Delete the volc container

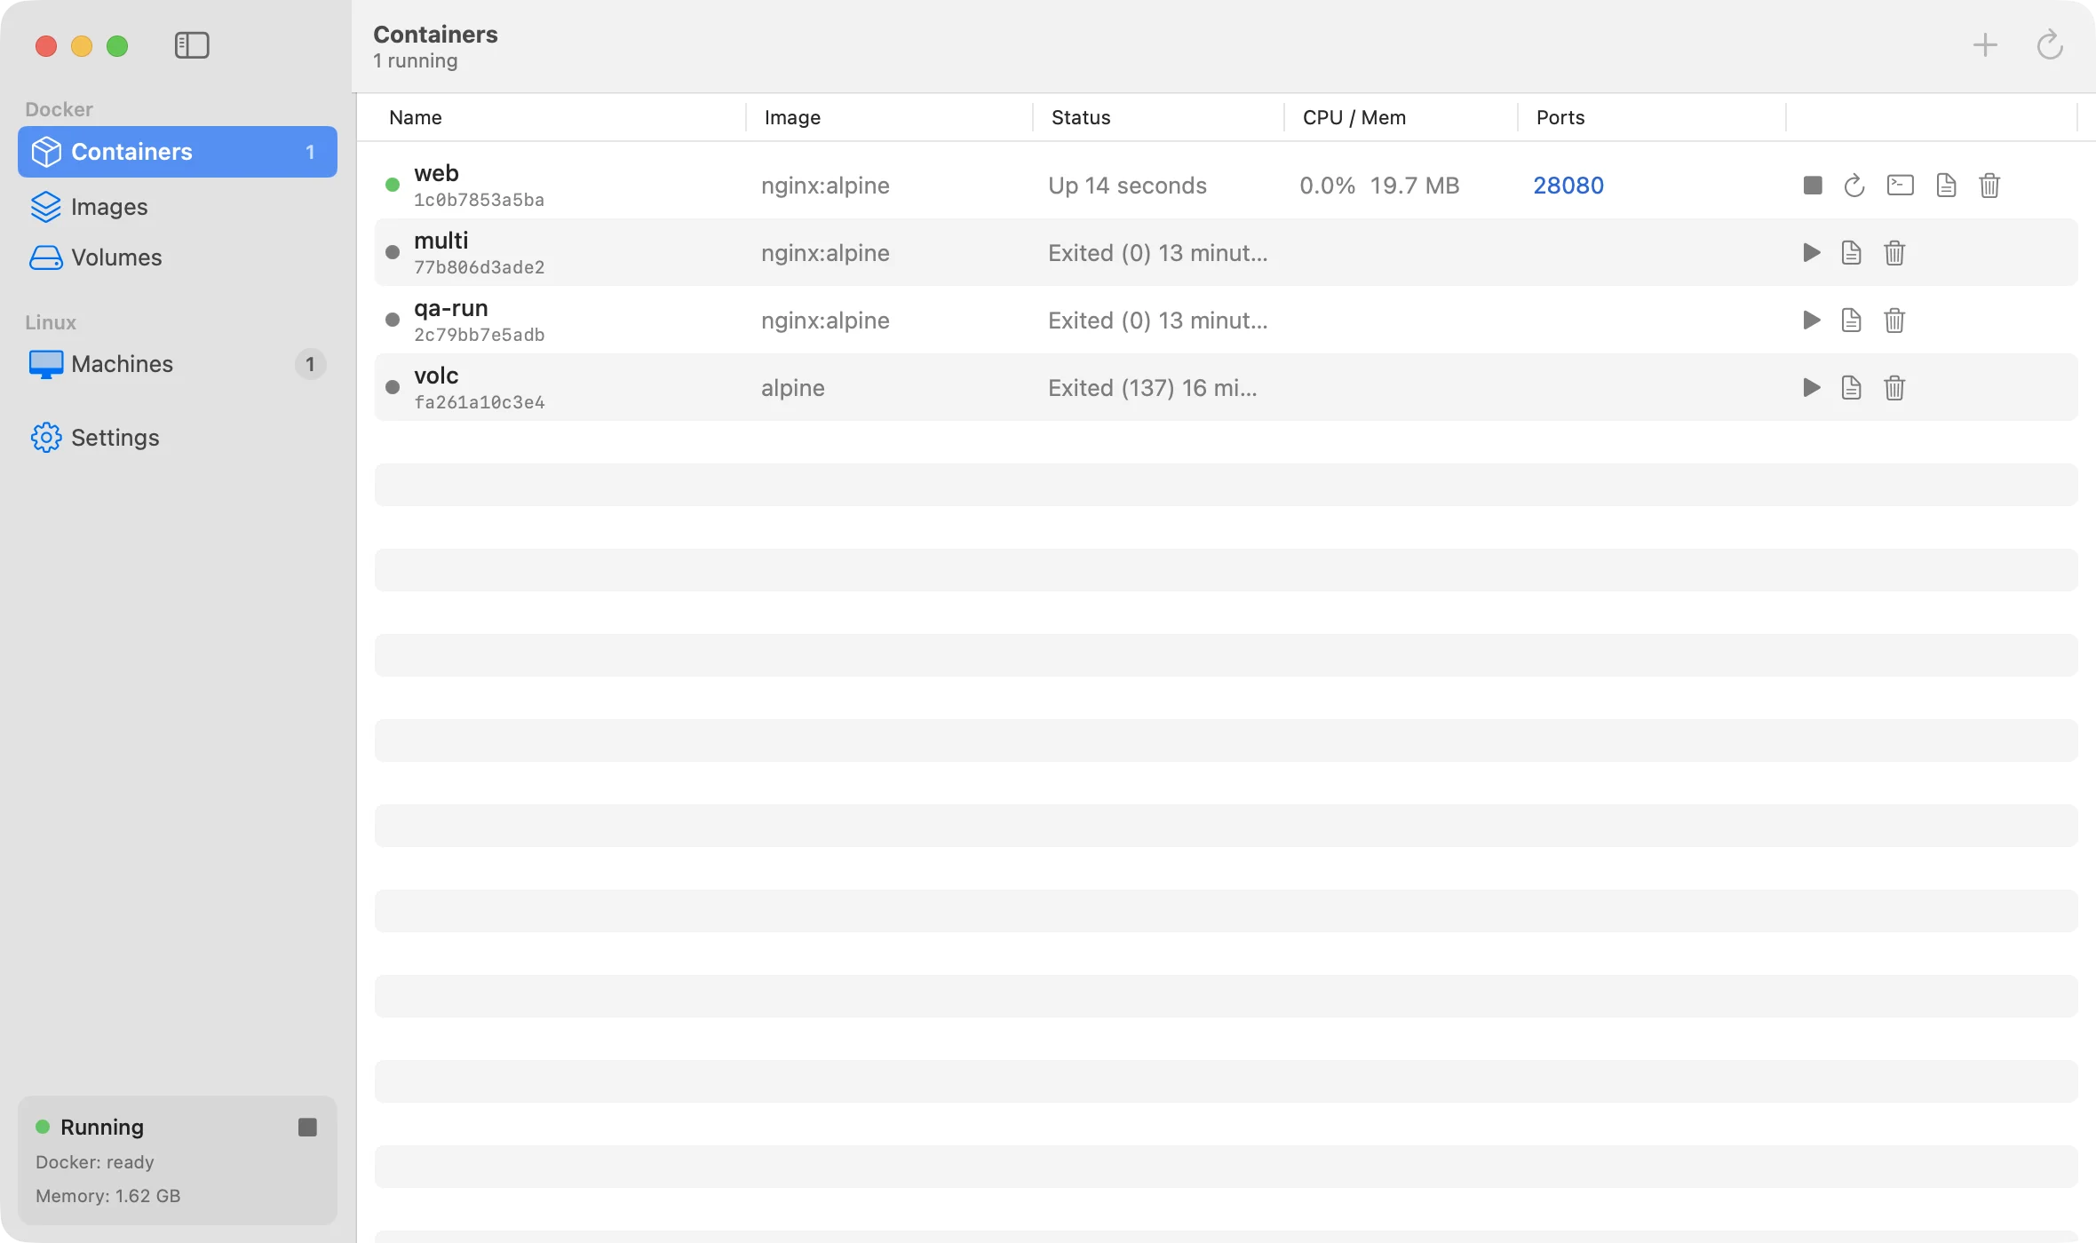pos(1894,388)
